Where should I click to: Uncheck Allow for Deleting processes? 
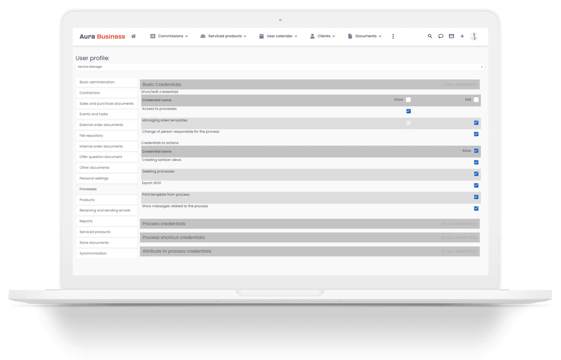tap(476, 174)
